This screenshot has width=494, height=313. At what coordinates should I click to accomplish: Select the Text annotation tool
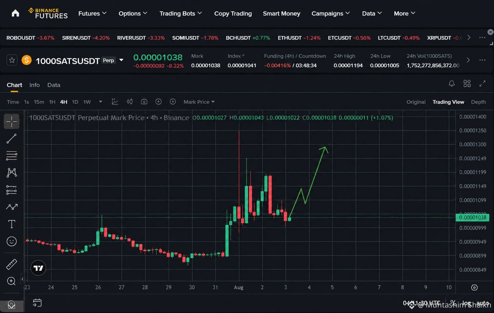(x=12, y=224)
